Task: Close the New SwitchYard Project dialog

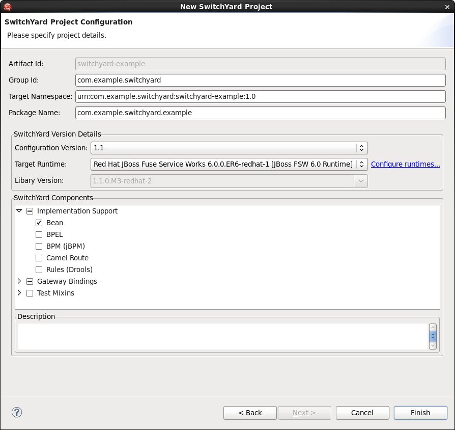Action: click(x=447, y=7)
